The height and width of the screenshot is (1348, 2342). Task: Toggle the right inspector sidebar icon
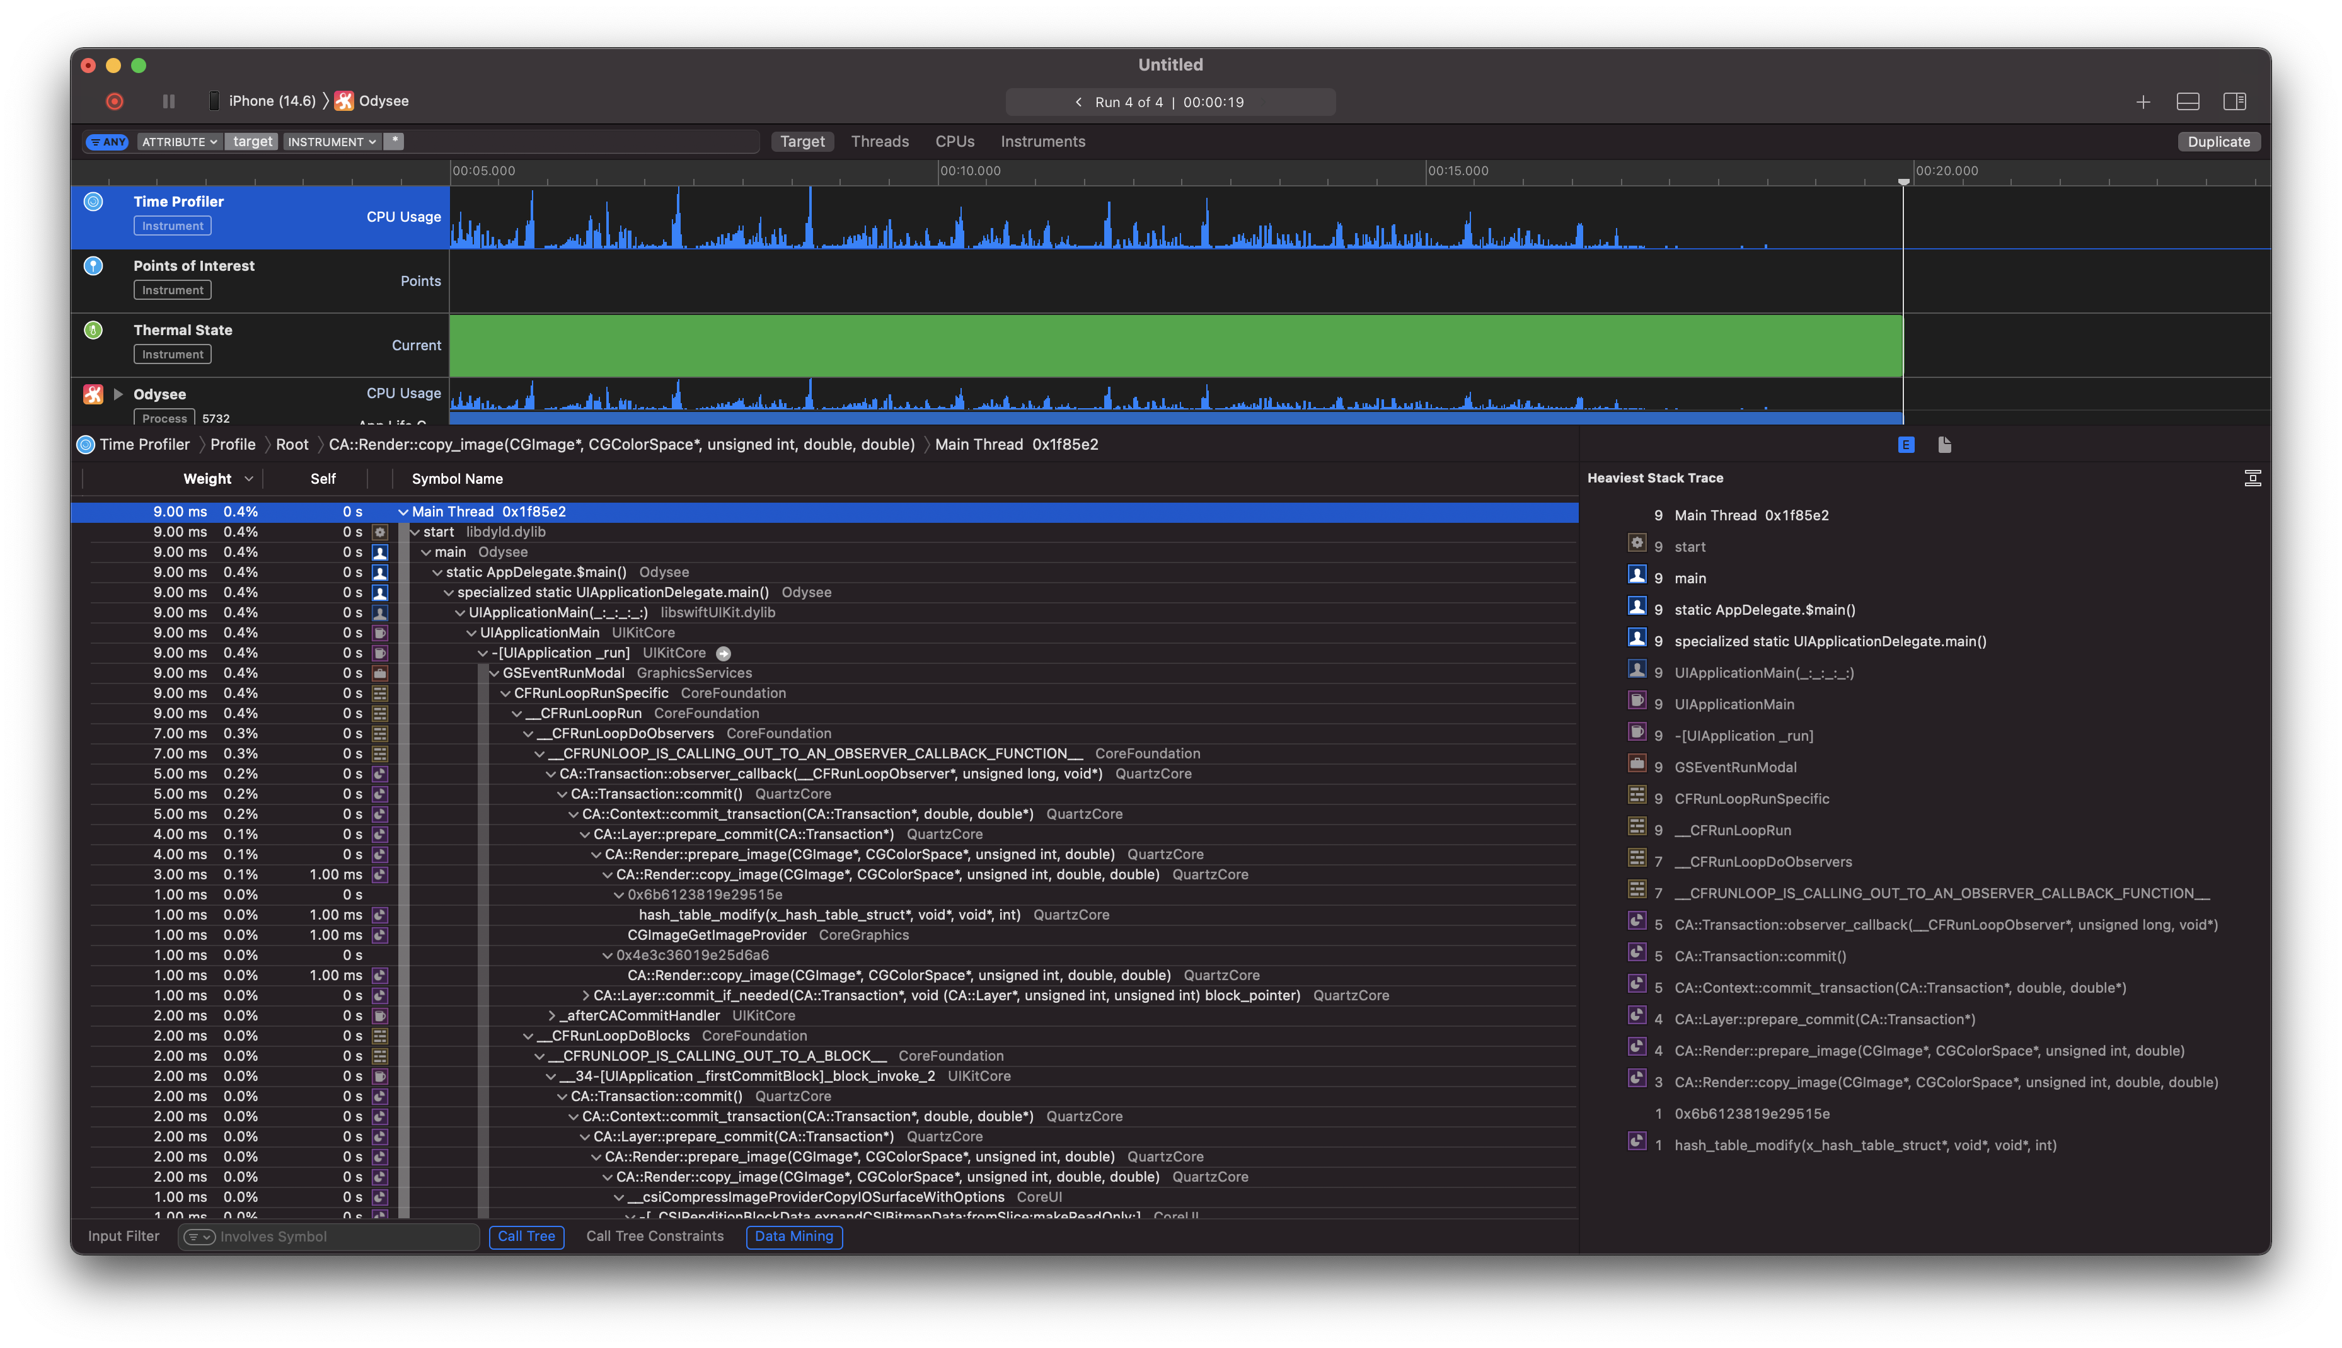pyautogui.click(x=2235, y=102)
